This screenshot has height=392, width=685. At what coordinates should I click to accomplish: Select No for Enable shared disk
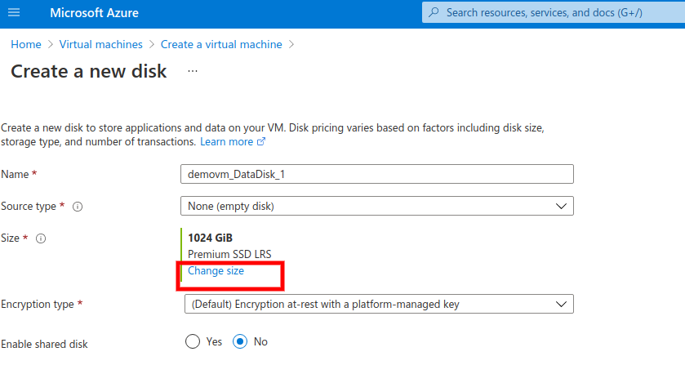tap(240, 342)
